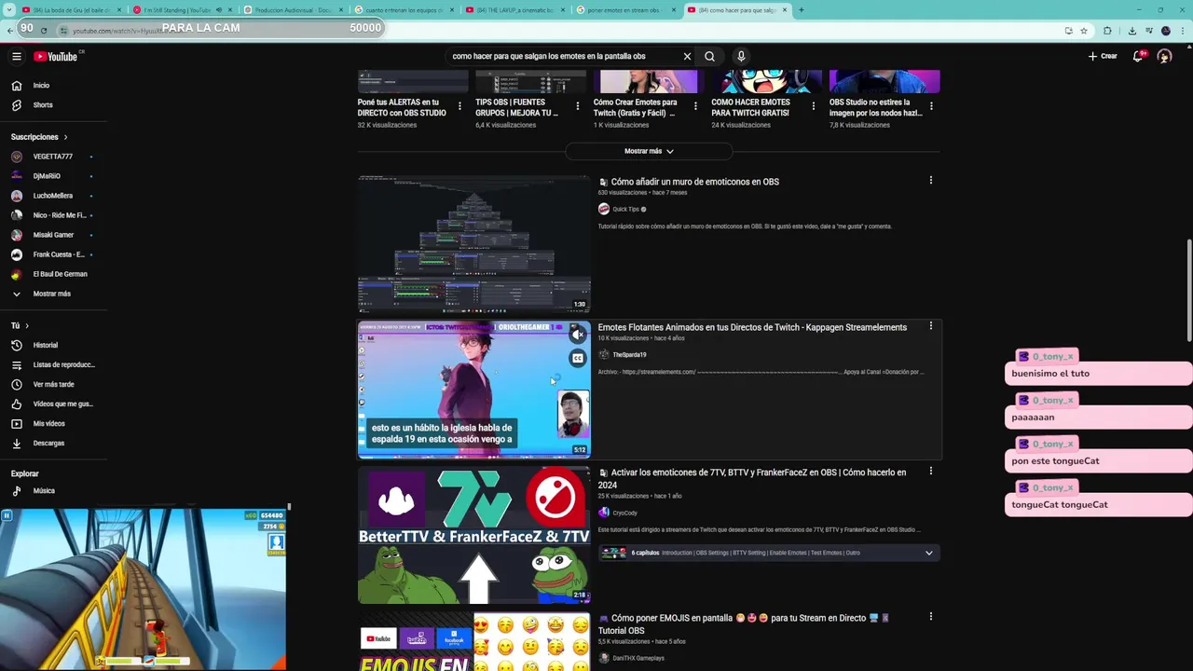Click the browser back arrow
Image resolution: width=1193 pixels, height=671 pixels.
click(x=10, y=30)
